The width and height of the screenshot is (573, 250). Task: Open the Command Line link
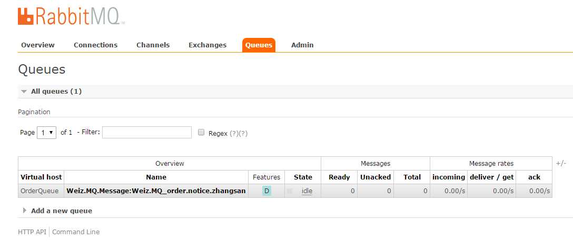[x=76, y=232]
